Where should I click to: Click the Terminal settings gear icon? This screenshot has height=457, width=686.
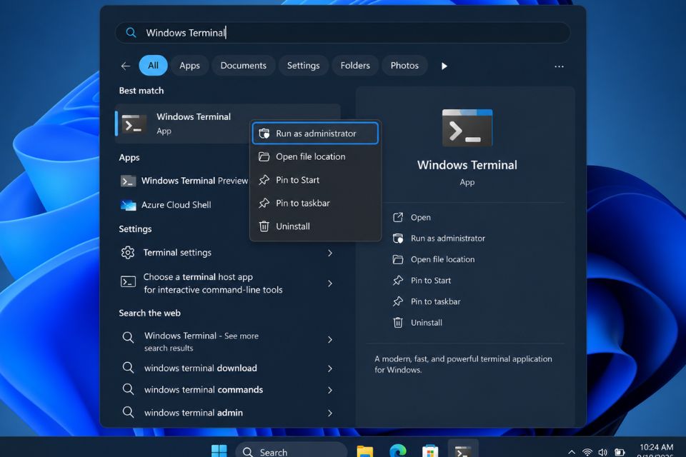128,252
